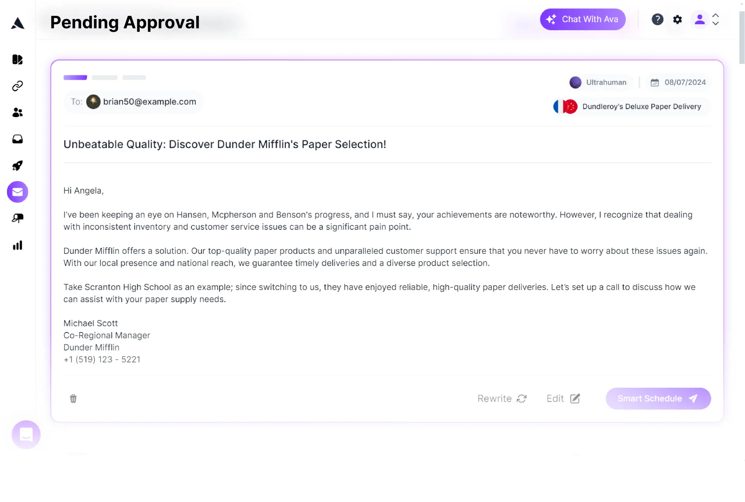
Task: Open the help question mark icon
Action: click(x=657, y=19)
